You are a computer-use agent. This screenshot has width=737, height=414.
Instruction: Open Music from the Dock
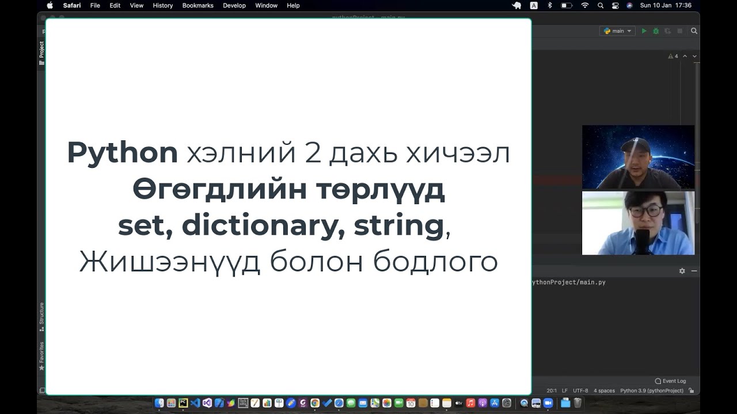point(470,403)
